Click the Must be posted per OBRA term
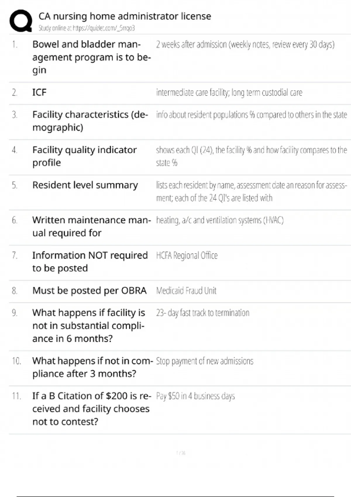This screenshot has width=351, height=497. pos(89,291)
